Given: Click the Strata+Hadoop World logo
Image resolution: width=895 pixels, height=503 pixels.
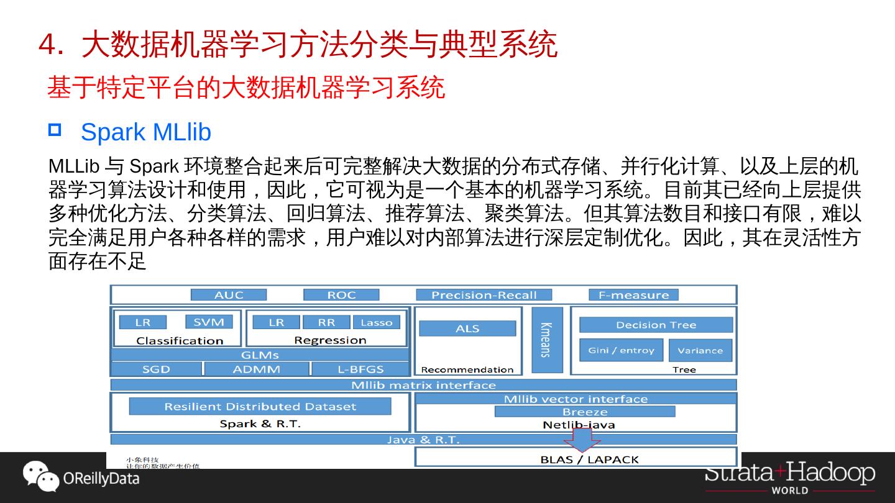Looking at the screenshot, I should coord(789,479).
